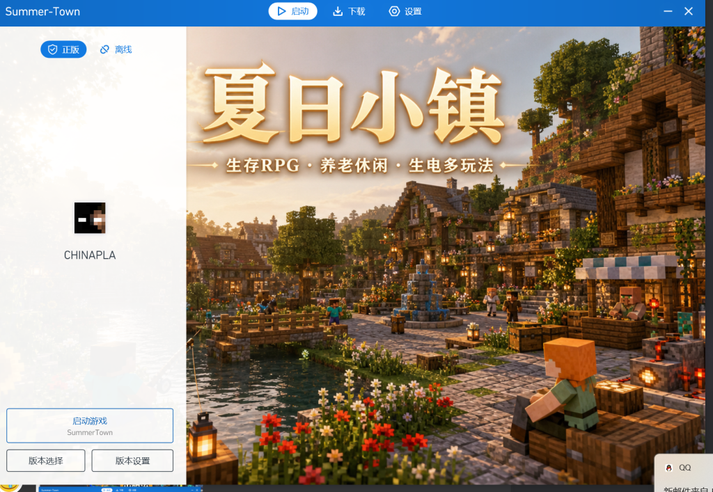The image size is (713, 492).
Task: Click the QQ penguin icon in notification
Action: pyautogui.click(x=668, y=468)
